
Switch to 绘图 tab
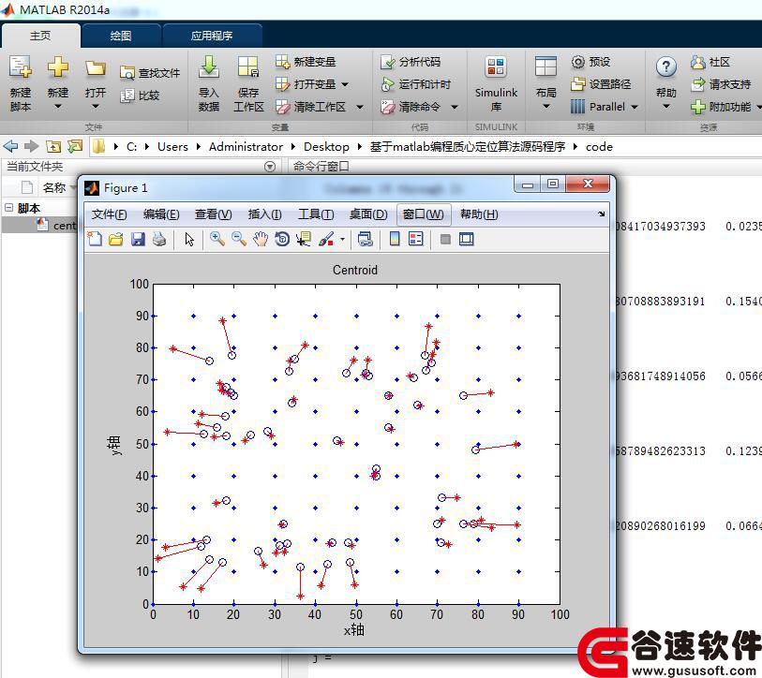tap(121, 36)
